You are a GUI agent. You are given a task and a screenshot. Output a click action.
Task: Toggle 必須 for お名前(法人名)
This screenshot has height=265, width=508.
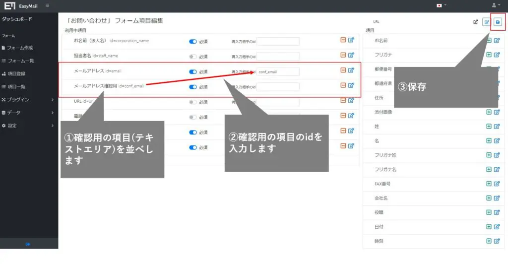pos(193,42)
